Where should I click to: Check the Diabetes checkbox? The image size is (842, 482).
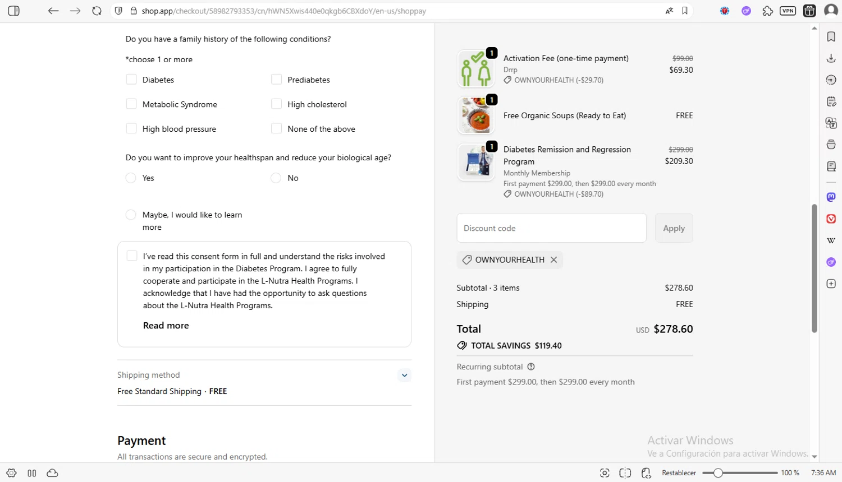tap(131, 80)
